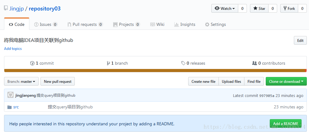
Task: Click the Add topics link
Action: tap(13, 49)
